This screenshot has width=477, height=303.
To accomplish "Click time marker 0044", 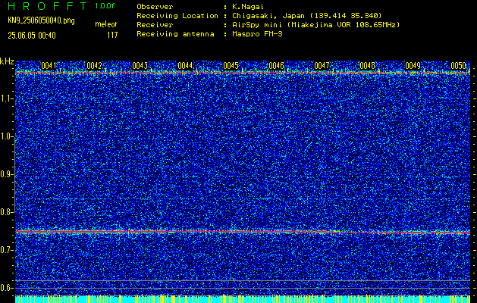I will 185,66.
